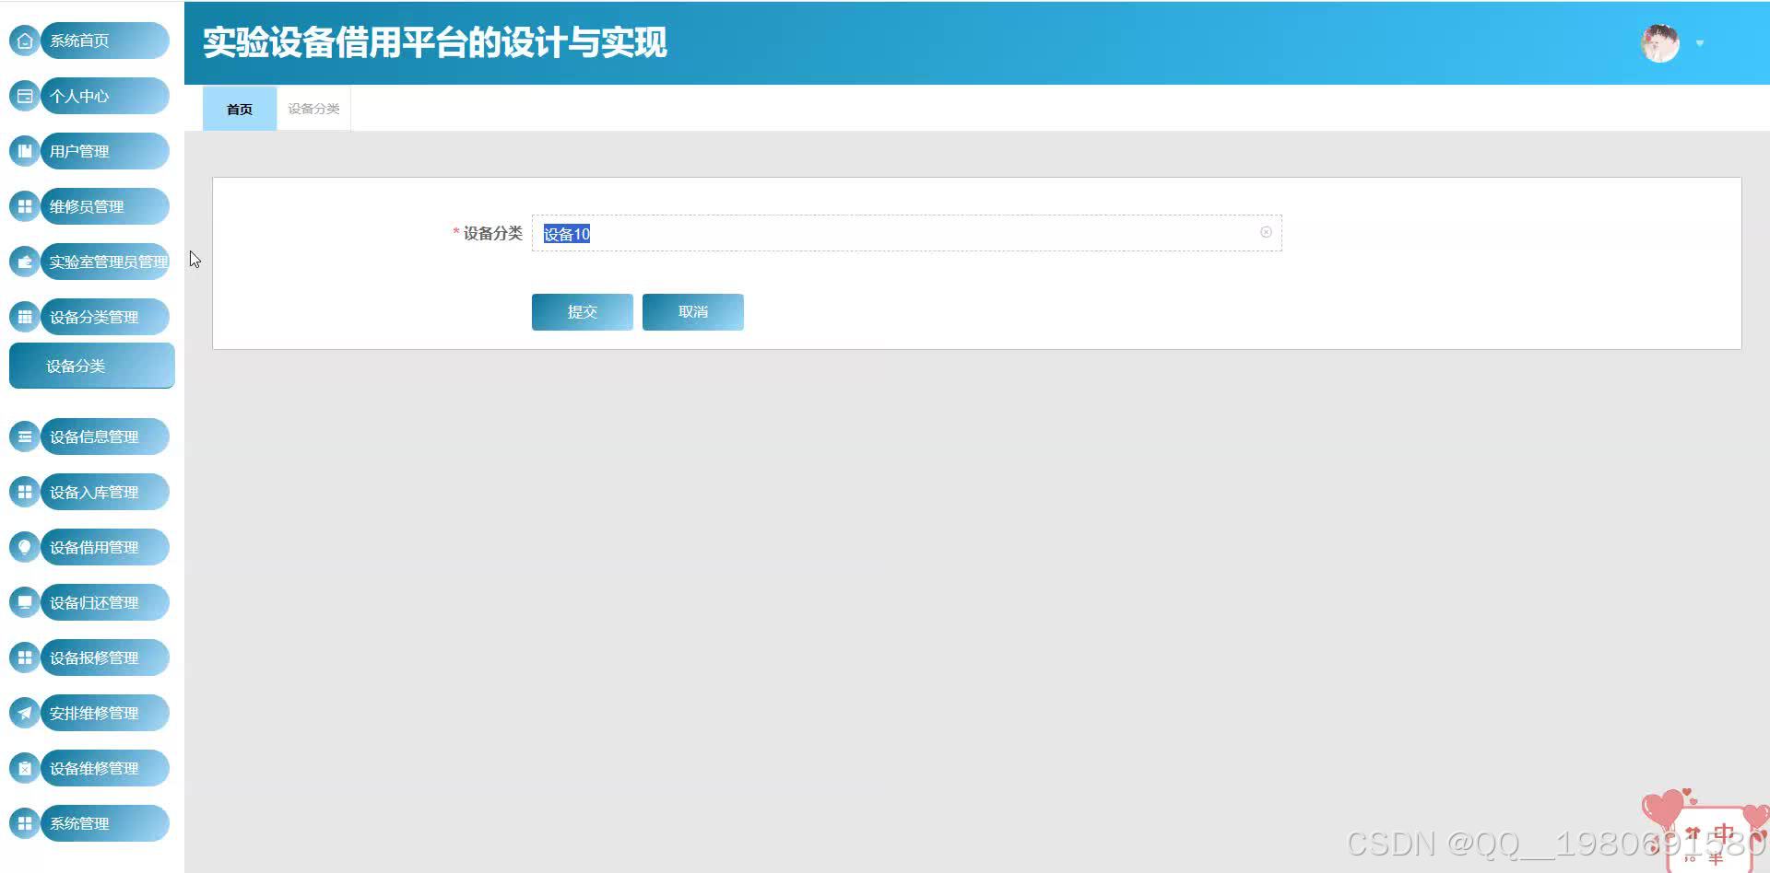Select 设备分类 from the expanded sidebar submenu
This screenshot has width=1770, height=873.
click(91, 366)
